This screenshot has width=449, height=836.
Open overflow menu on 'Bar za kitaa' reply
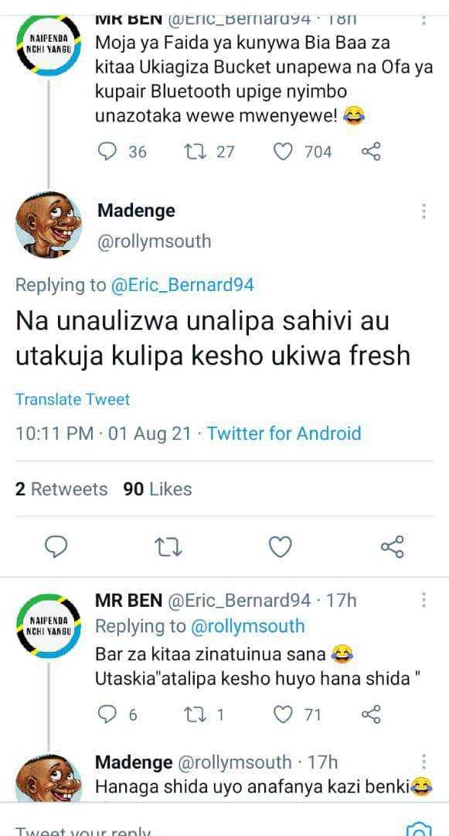click(x=423, y=601)
